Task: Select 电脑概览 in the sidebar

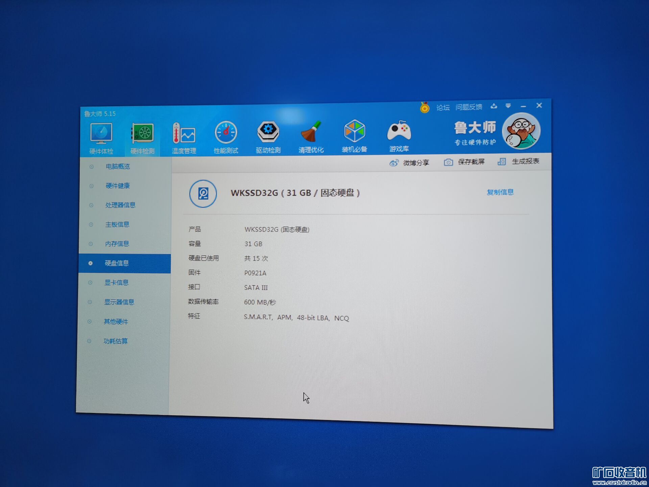Action: [118, 166]
